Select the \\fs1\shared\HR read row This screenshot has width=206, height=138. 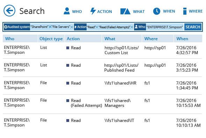coord(102,86)
